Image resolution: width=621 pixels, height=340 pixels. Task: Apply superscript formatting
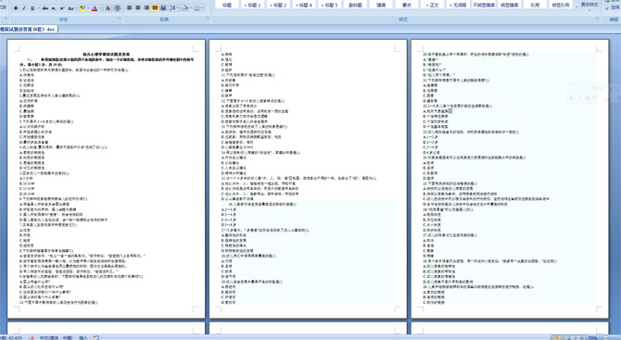(62, 8)
